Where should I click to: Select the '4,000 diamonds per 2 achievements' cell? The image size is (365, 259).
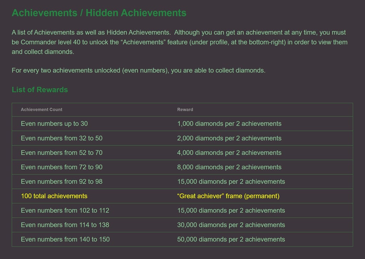pos(229,153)
